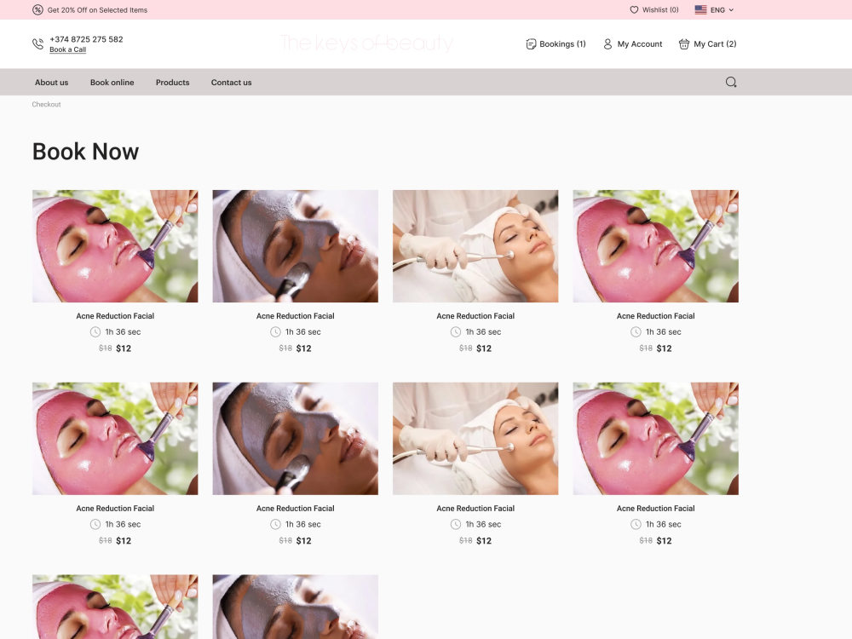The image size is (852, 639).
Task: Click the phone handset icon
Action: pos(37,44)
